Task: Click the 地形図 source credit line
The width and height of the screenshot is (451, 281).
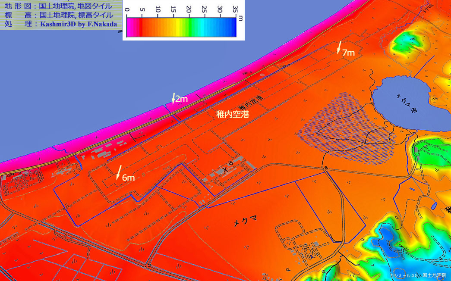Action: click(58, 6)
